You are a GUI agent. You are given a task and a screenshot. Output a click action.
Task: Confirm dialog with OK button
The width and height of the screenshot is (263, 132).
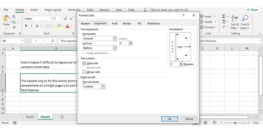170,119
